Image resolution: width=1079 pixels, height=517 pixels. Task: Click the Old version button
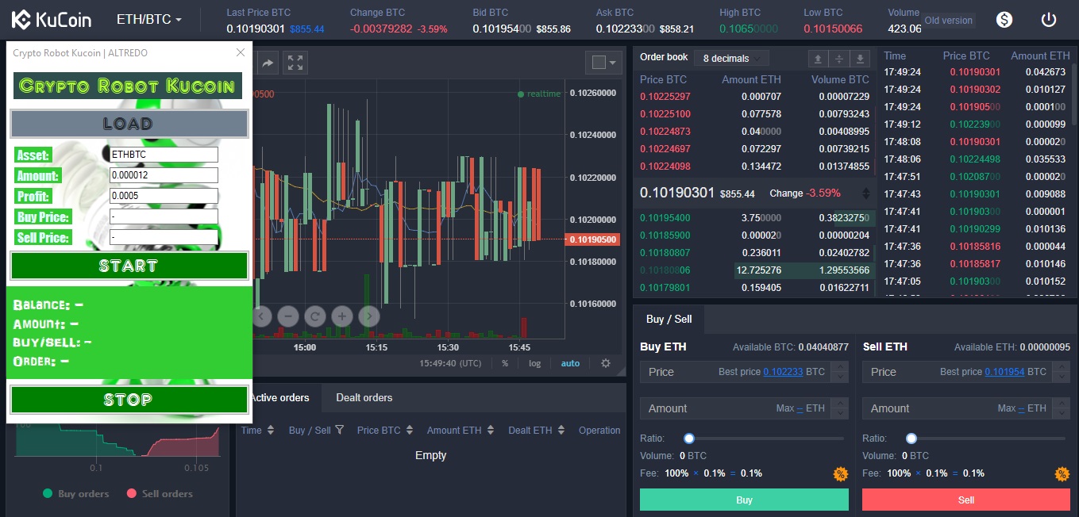(948, 20)
